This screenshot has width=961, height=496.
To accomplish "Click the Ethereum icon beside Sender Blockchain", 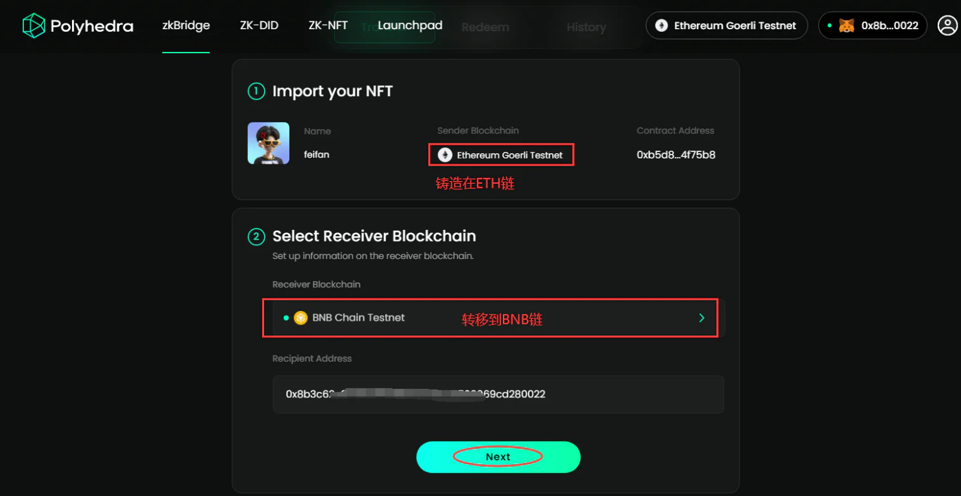I will tap(444, 155).
